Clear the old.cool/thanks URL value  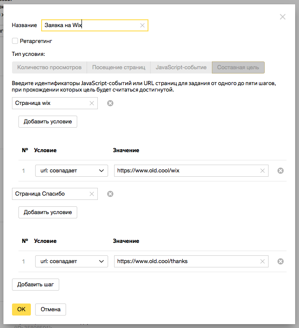262,261
